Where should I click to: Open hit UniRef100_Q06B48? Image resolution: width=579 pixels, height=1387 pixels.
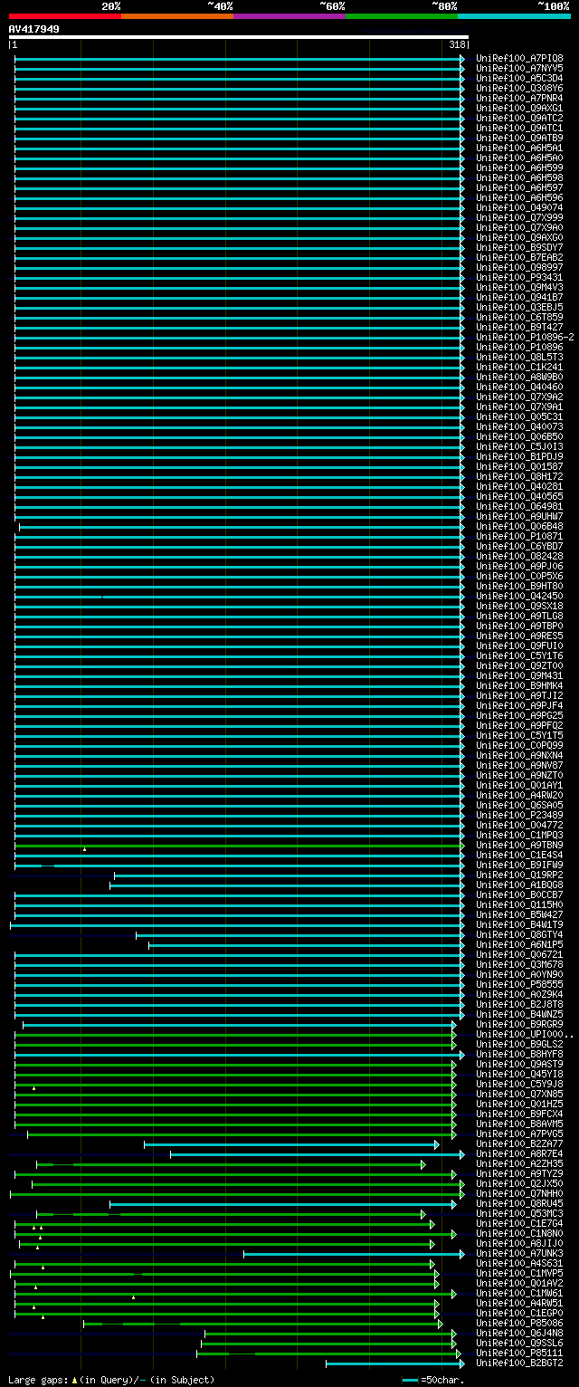(x=519, y=526)
